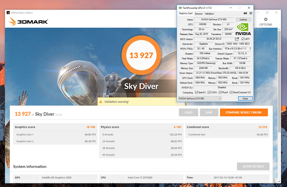This screenshot has height=187, width=287.
Task: Toggle the OpenCL checkbox
Action: coord(196,92)
